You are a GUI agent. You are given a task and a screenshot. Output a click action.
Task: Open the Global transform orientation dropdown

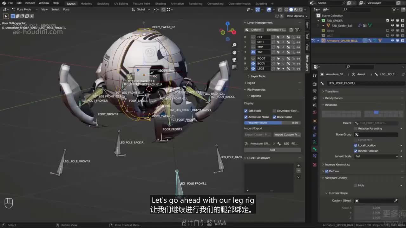click(141, 9)
